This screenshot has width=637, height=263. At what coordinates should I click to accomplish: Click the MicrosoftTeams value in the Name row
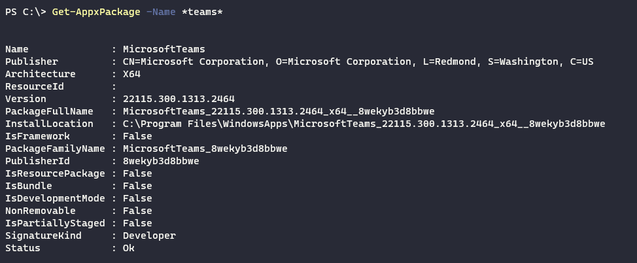click(x=164, y=49)
